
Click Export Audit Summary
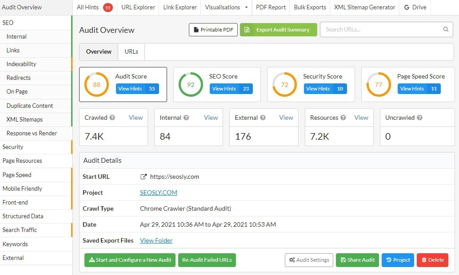pyautogui.click(x=279, y=30)
